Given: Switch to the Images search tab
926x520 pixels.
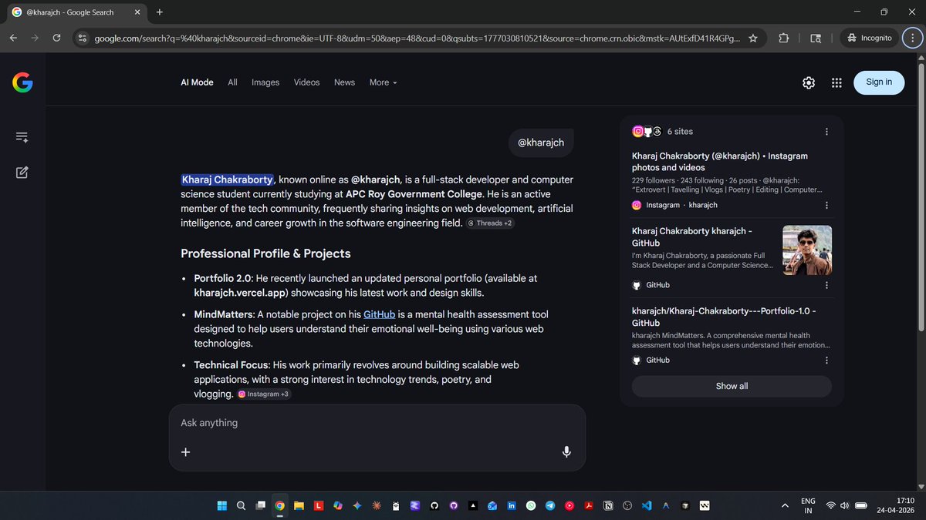Looking at the screenshot, I should pyautogui.click(x=265, y=82).
